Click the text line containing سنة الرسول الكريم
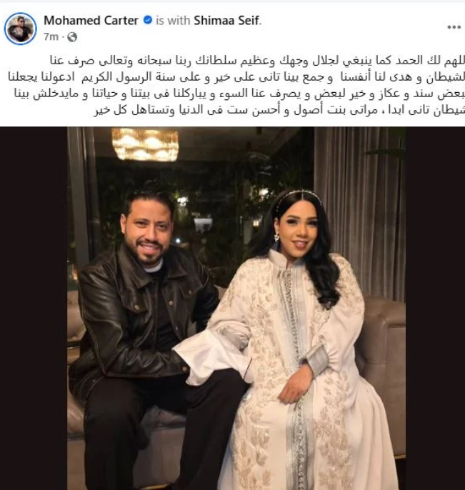The height and width of the screenshot is (490, 465). click(236, 77)
